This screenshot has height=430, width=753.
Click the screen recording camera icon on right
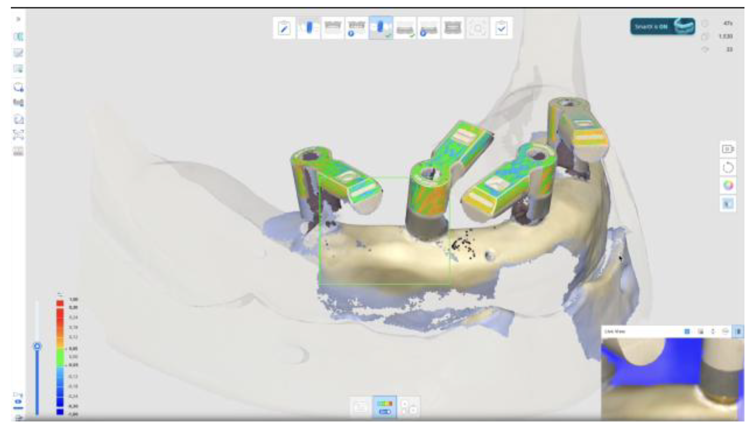728,149
